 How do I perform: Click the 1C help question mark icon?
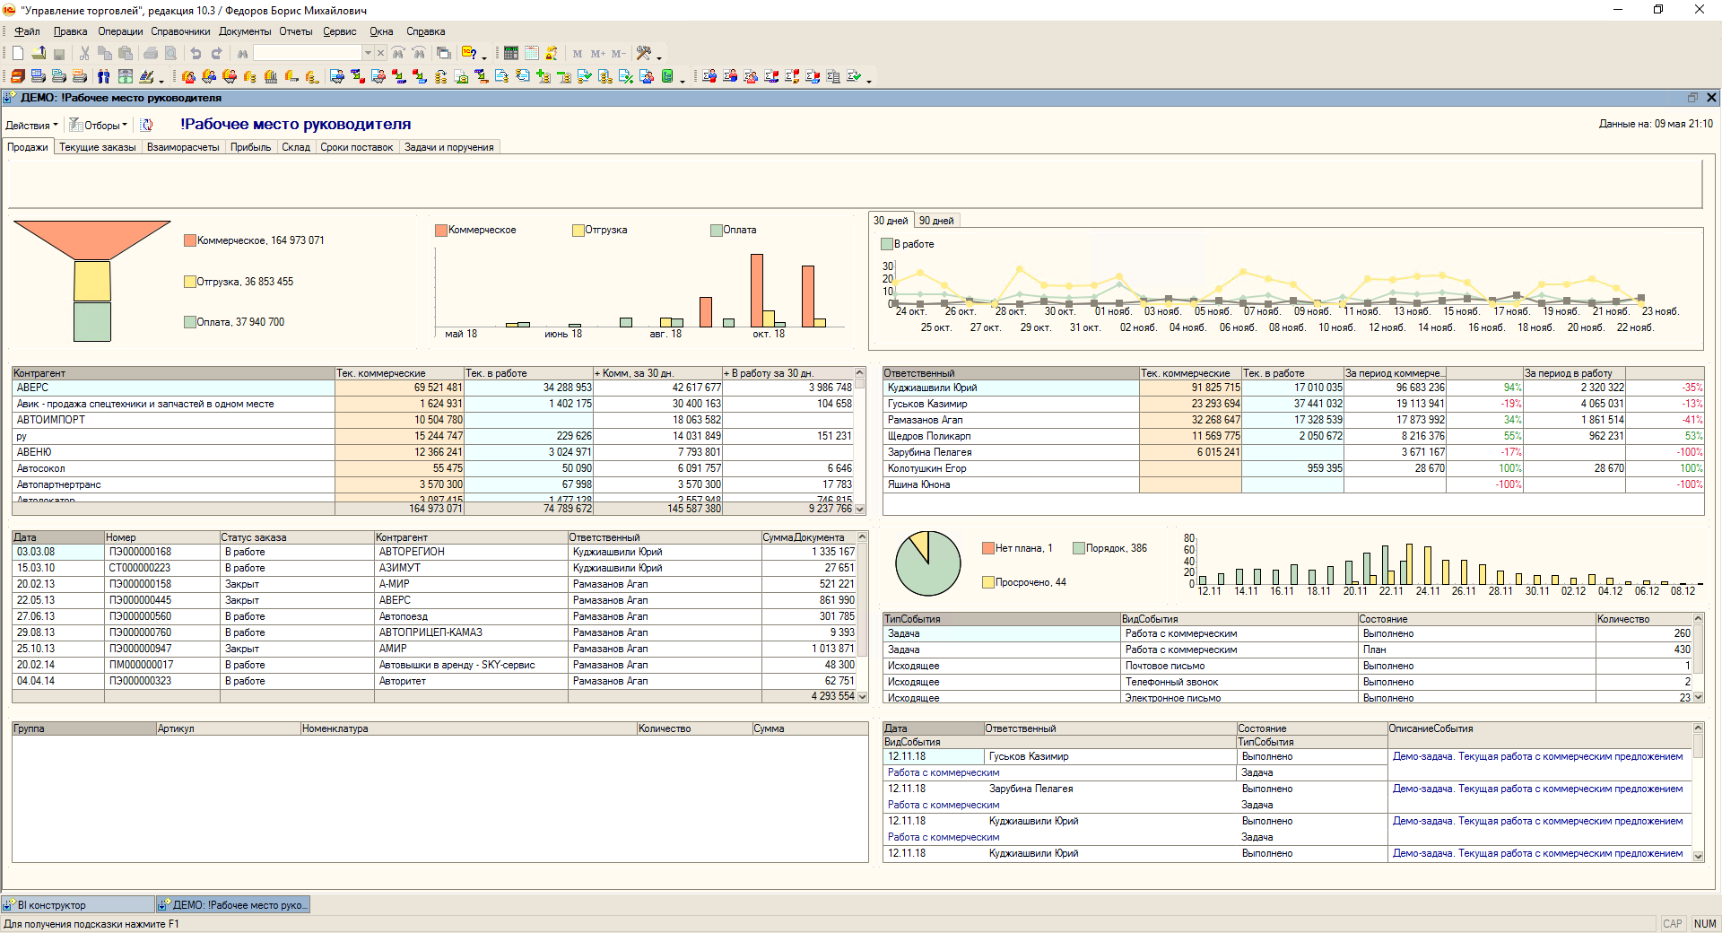pos(469,54)
